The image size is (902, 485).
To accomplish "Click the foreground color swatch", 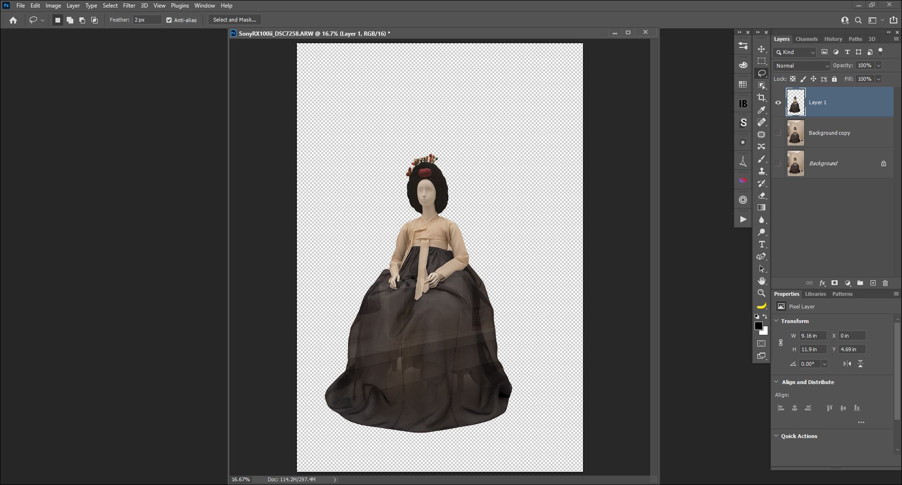I will point(758,326).
